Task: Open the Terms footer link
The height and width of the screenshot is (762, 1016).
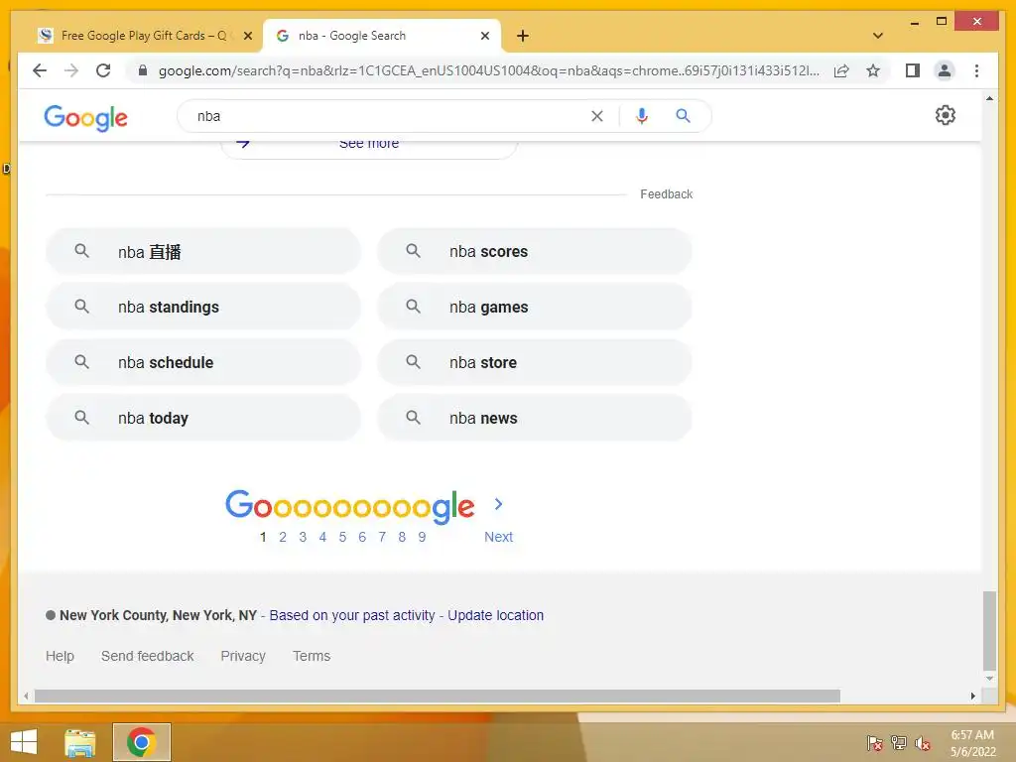Action: point(312,657)
